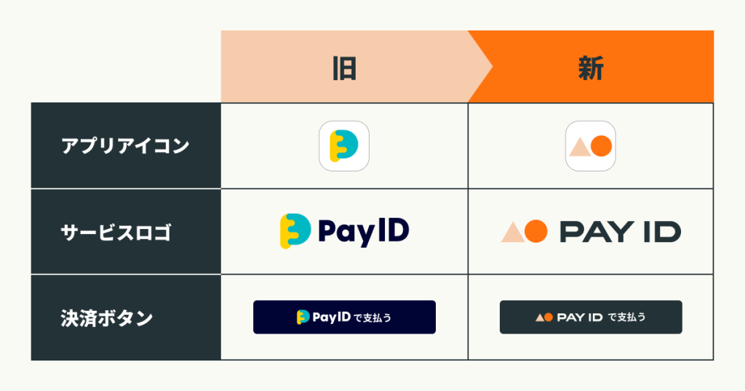Click the 決済ボタン row label
The width and height of the screenshot is (745, 391).
(107, 318)
